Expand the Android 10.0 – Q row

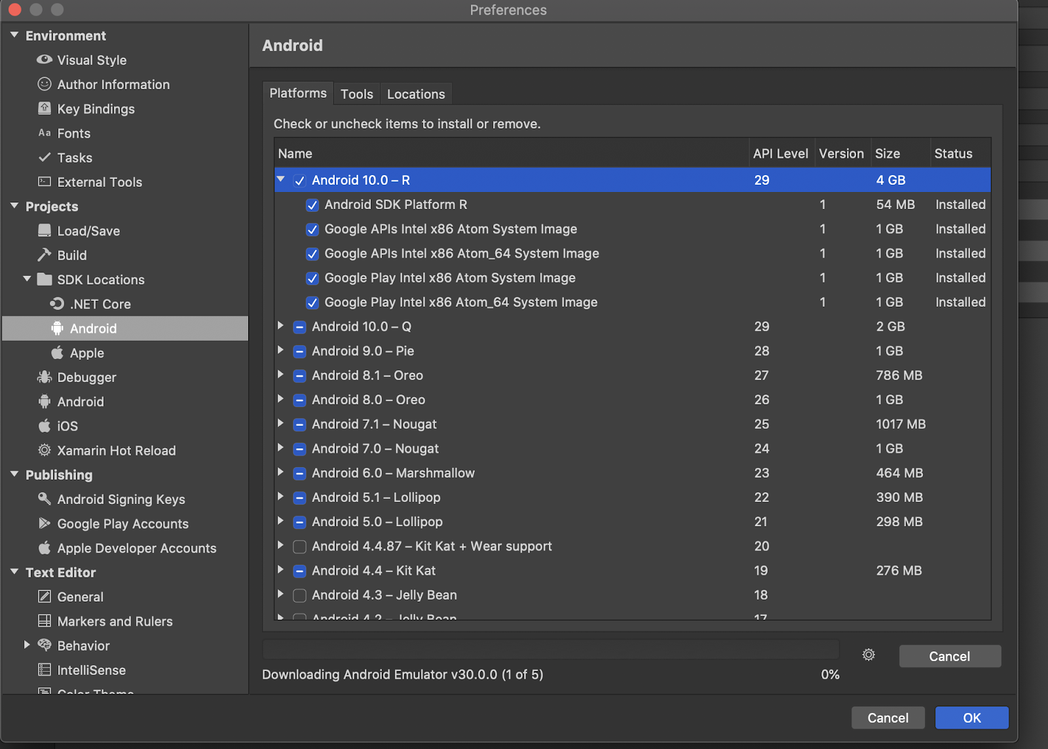pos(281,326)
